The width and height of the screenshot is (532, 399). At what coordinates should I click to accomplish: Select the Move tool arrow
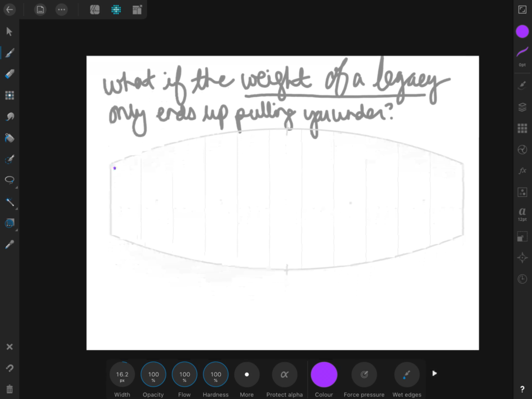9,32
